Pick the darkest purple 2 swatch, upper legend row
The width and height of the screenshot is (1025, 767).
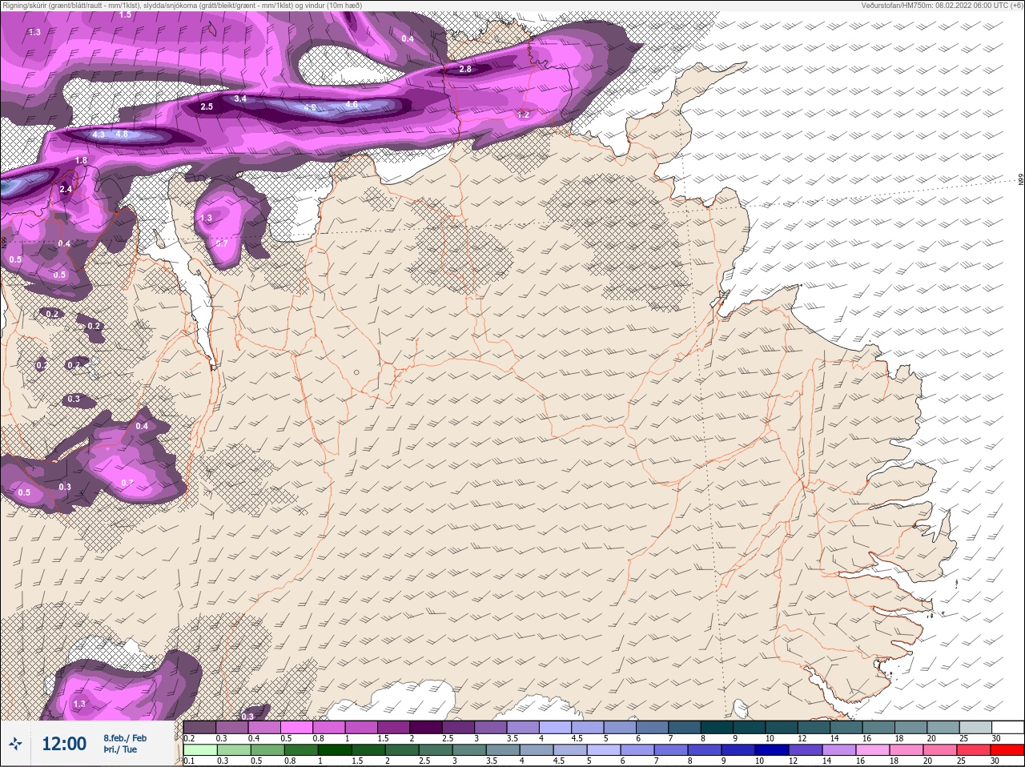pos(426,727)
